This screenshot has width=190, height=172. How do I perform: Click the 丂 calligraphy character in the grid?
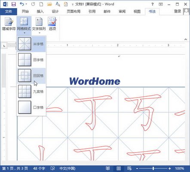coord(143,113)
